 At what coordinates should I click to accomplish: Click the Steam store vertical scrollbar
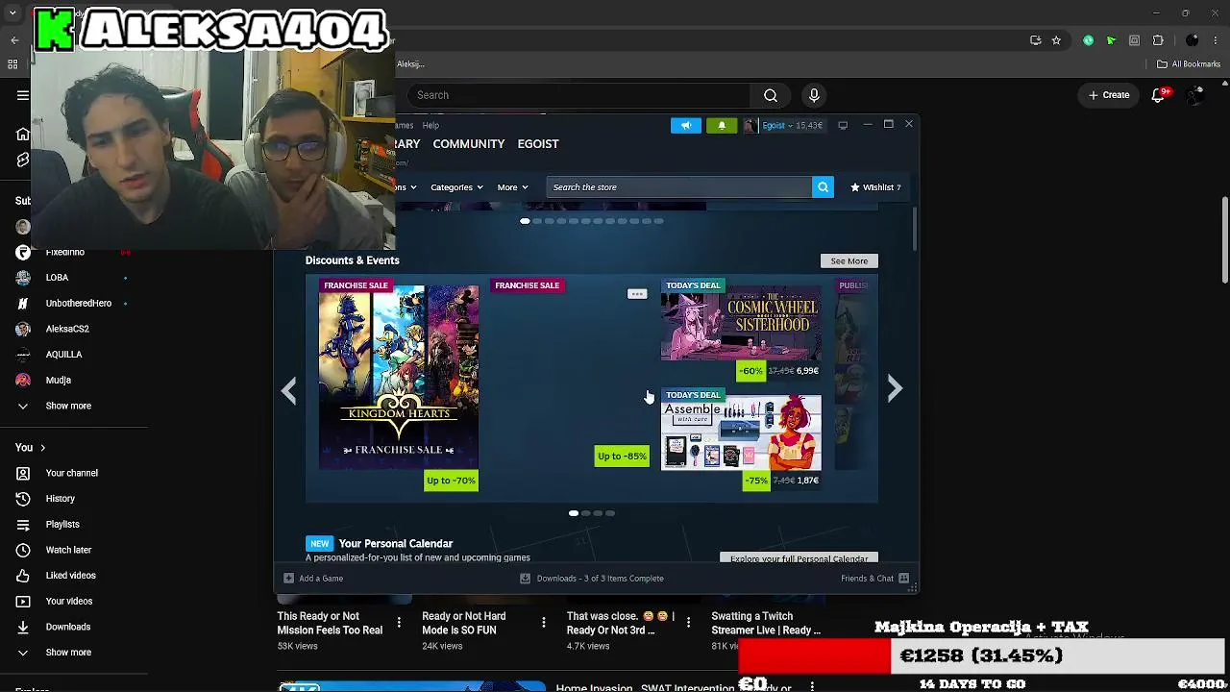tap(915, 229)
